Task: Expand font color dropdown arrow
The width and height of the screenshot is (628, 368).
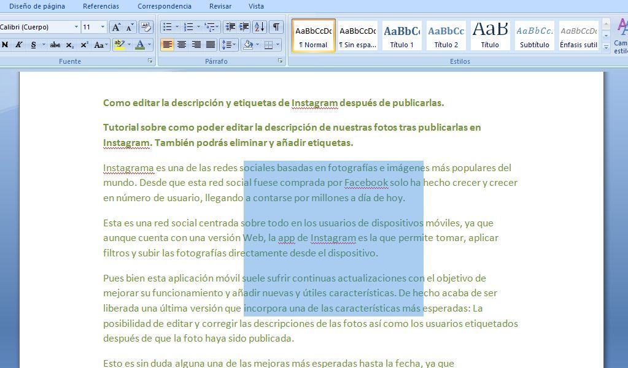Action: 150,45
